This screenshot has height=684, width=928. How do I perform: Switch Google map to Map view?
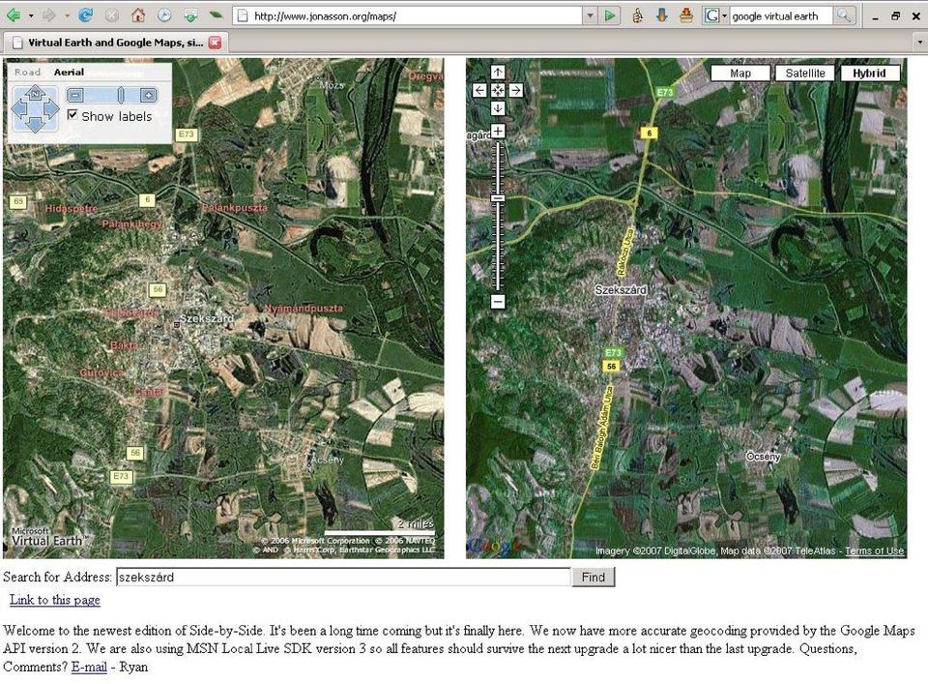click(739, 74)
